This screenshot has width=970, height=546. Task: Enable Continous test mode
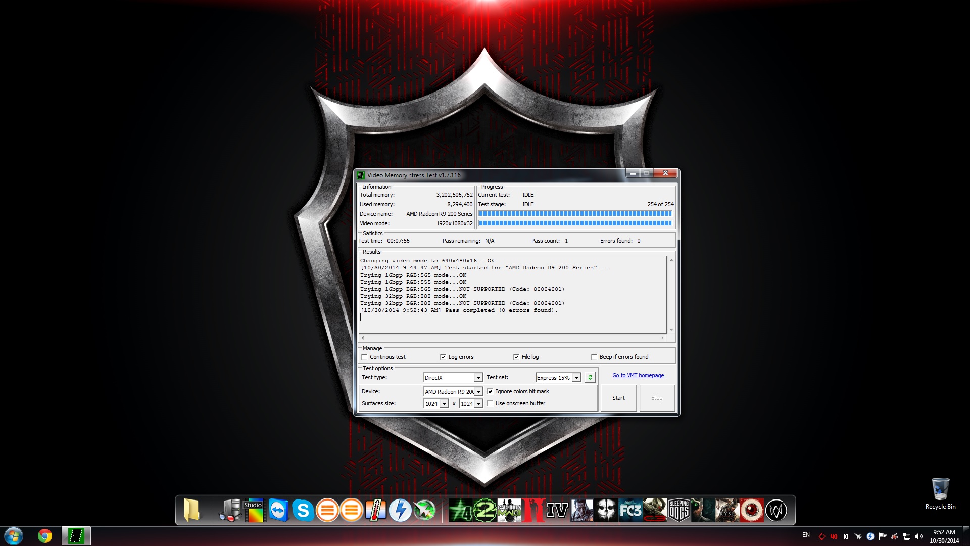tap(364, 357)
